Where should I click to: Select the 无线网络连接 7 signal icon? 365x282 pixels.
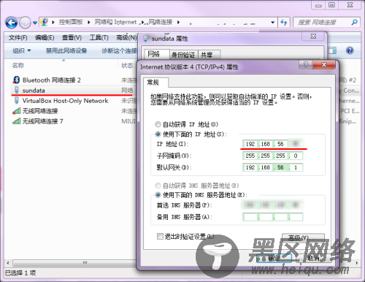17,121
